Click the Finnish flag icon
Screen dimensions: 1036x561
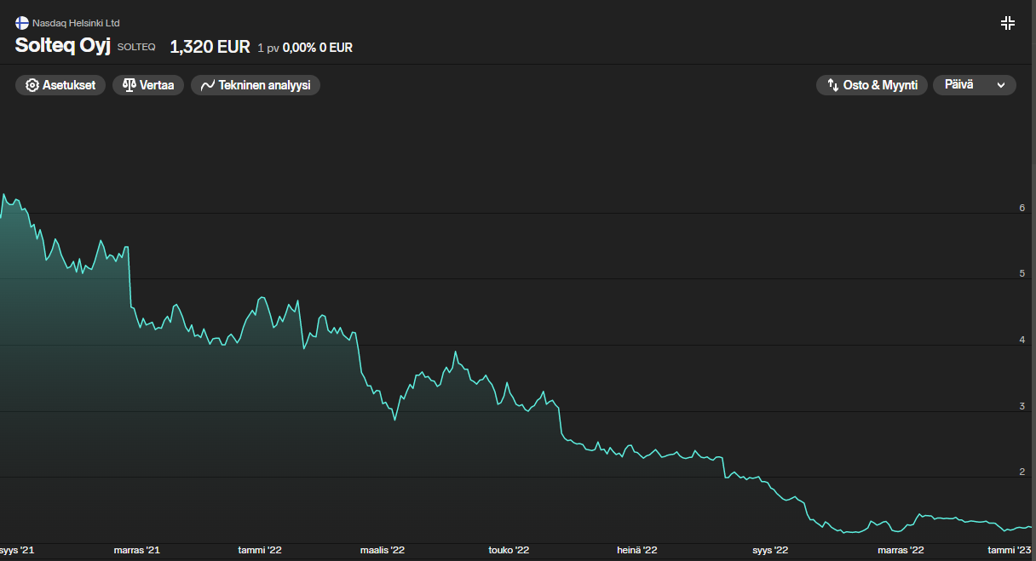tap(22, 23)
